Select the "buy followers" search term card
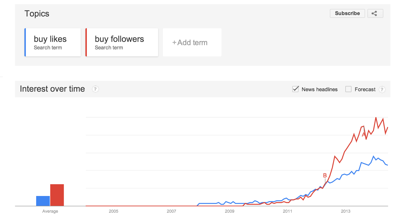396x217 pixels. 122,42
